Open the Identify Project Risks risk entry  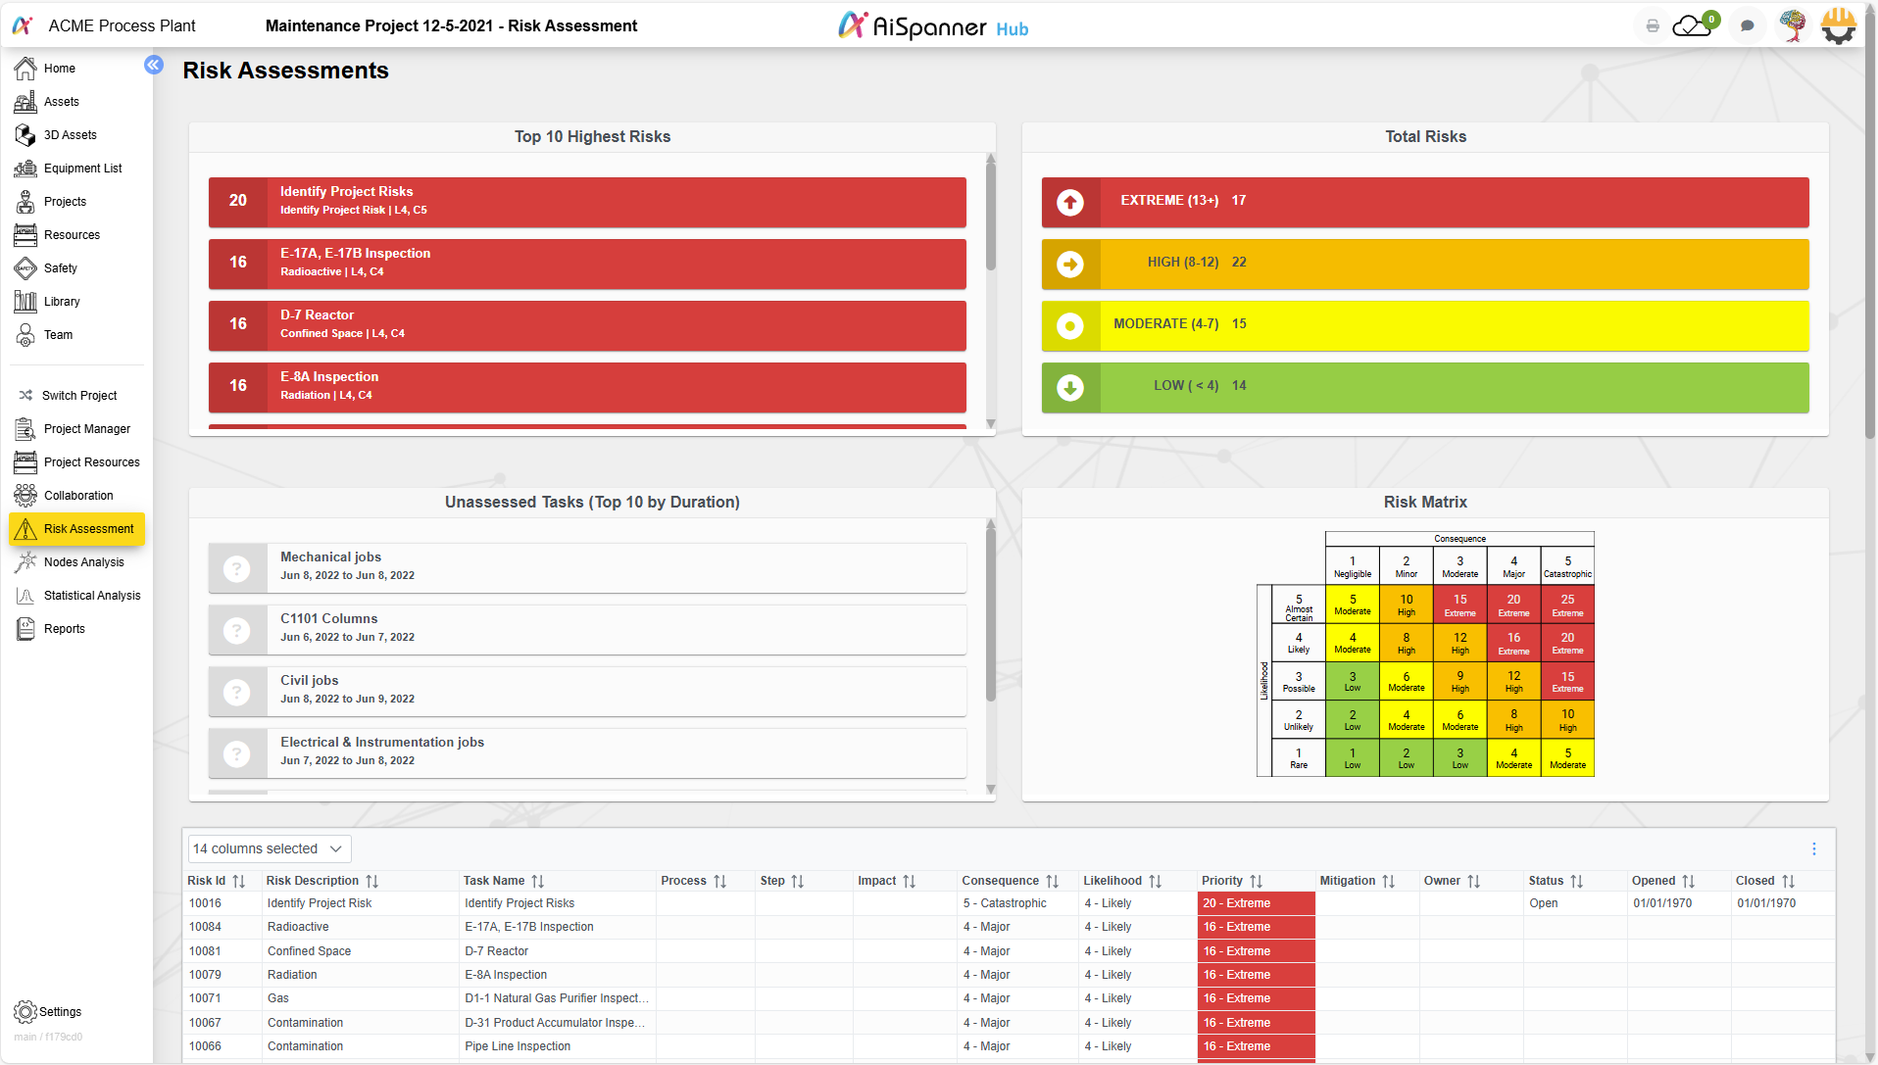pos(587,202)
